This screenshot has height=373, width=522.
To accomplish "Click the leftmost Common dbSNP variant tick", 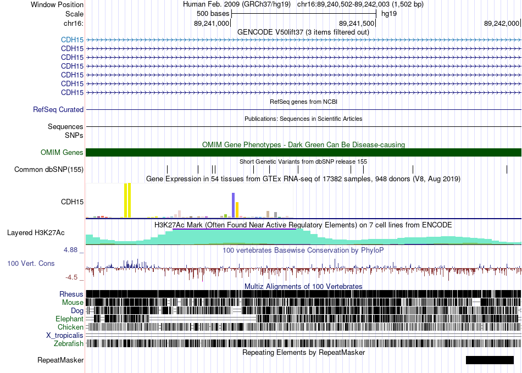I will pos(168,169).
